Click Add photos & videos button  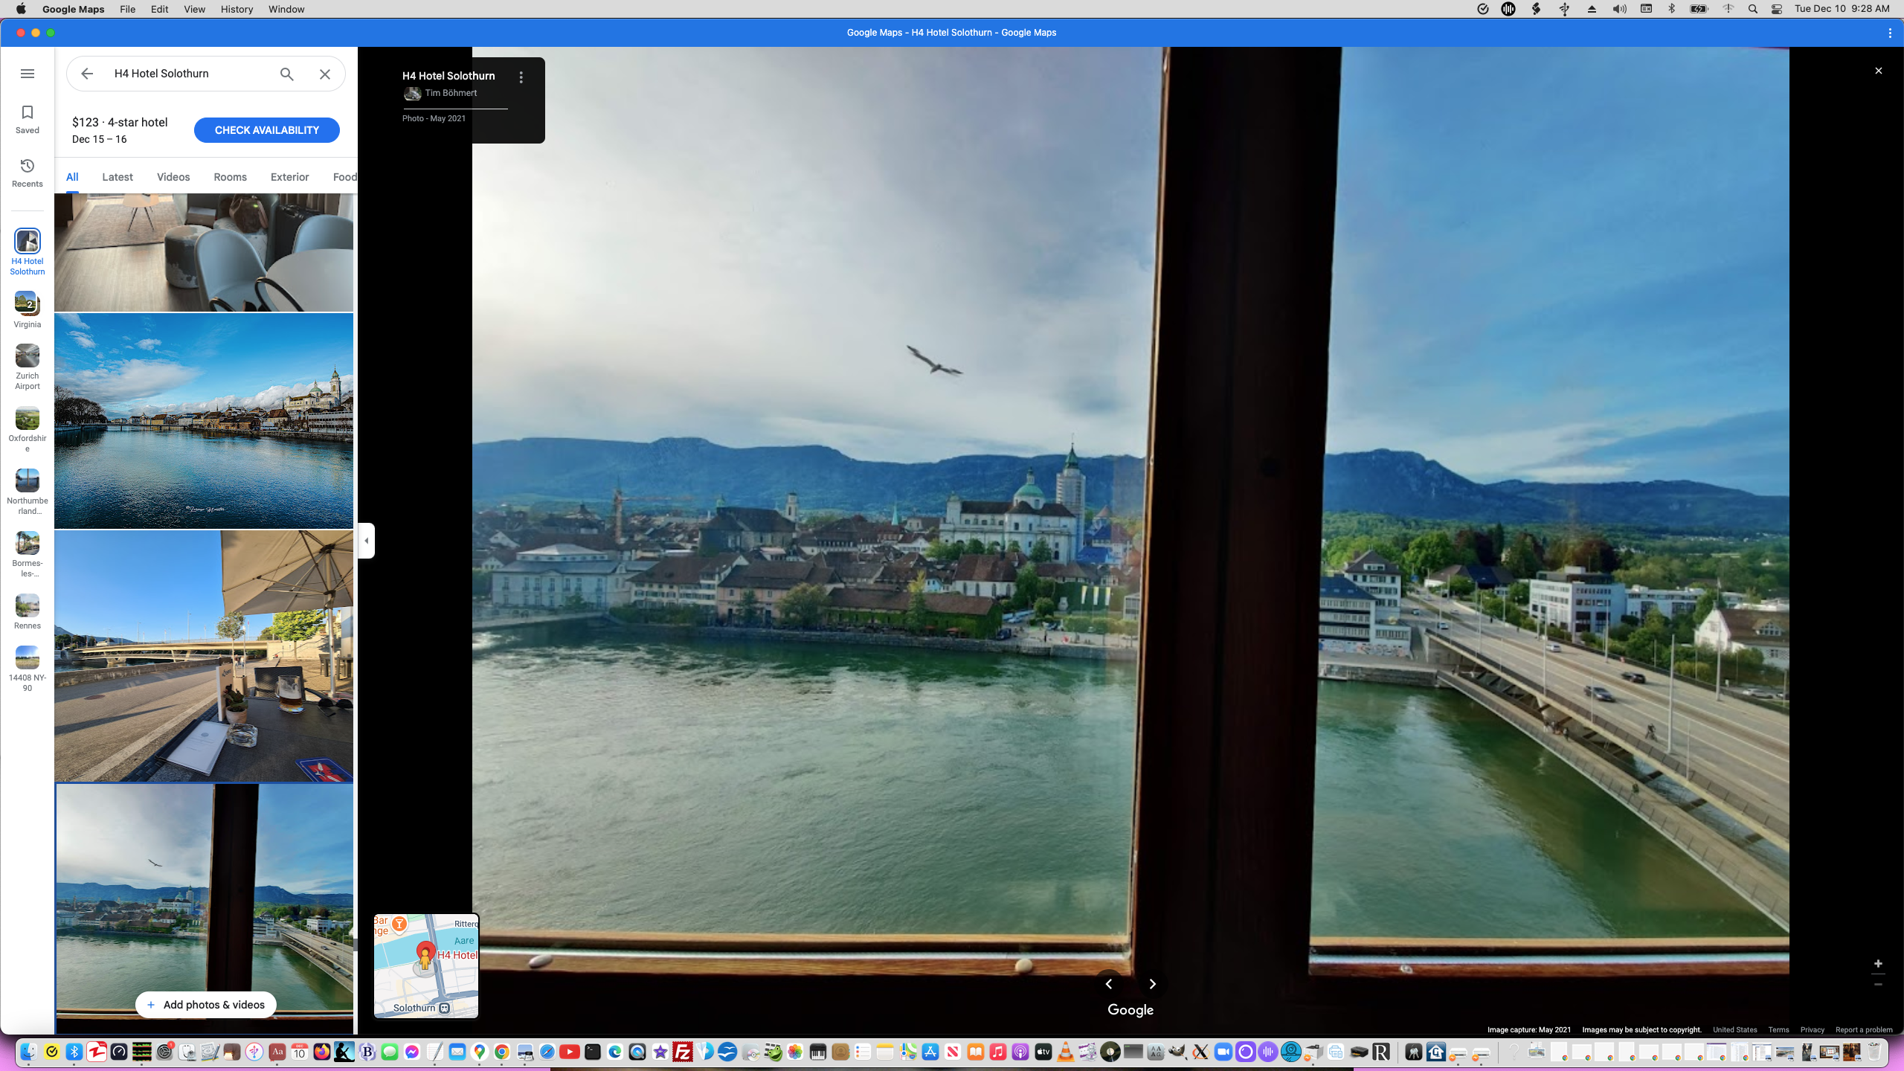tap(205, 1005)
